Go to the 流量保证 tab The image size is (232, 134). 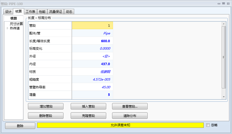56,12
